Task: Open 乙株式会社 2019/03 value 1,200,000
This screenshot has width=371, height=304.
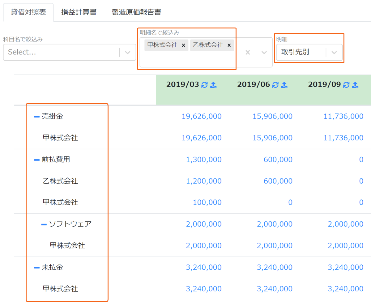Action: (204, 181)
